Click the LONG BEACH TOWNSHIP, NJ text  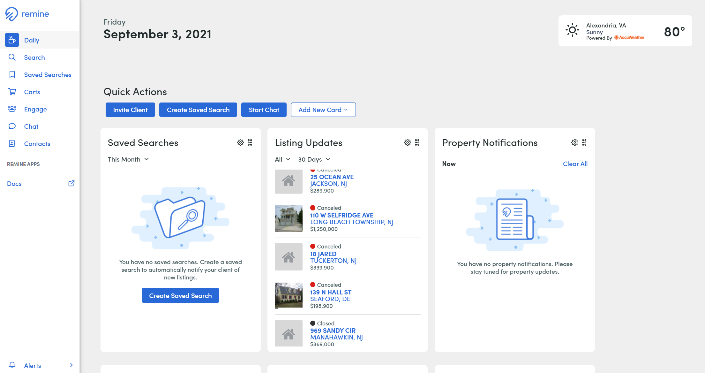tap(352, 222)
